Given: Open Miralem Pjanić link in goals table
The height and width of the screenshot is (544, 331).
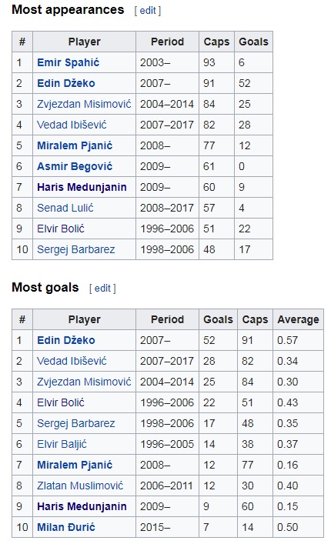Looking at the screenshot, I should click(x=75, y=466).
